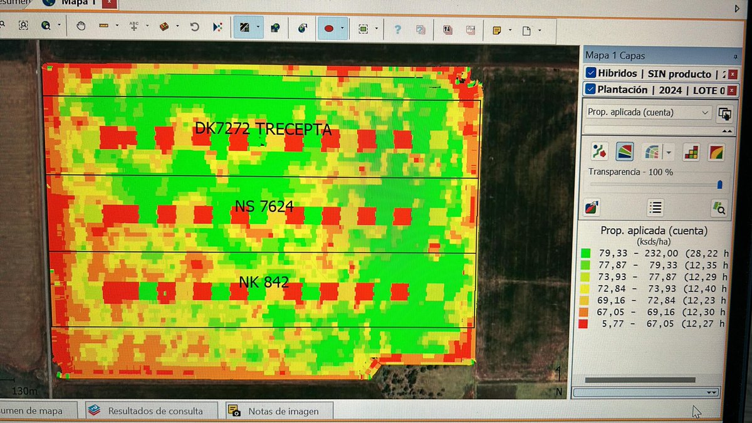Click the green line and red polygon icon
The height and width of the screenshot is (423, 752).
coord(599,151)
